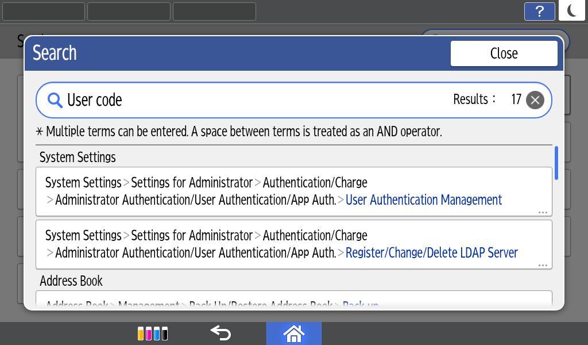The width and height of the screenshot is (588, 345).
Task: Check the toner levels icon
Action: pyautogui.click(x=153, y=333)
